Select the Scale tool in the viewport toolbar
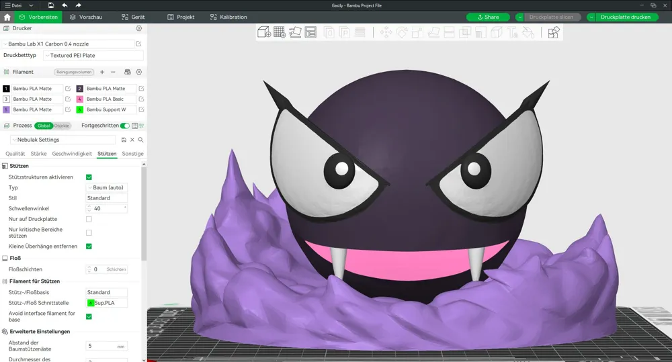Image resolution: width=672 pixels, height=362 pixels. (417, 32)
